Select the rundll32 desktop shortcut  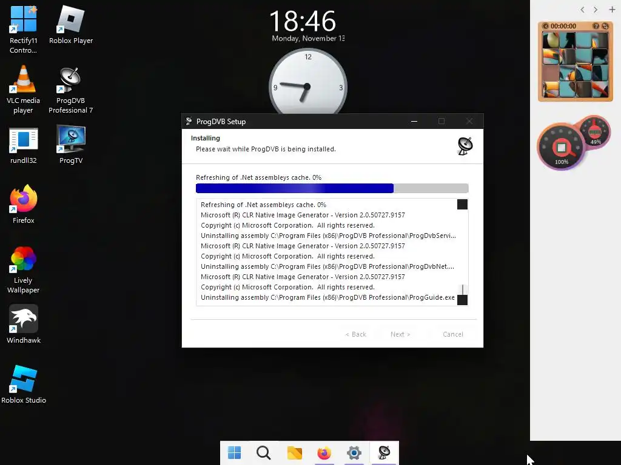24,145
